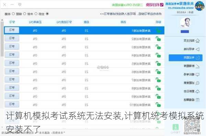Click the 学习进度(%) column header
Viewport: 206px width, 136px height.
pos(64,22)
